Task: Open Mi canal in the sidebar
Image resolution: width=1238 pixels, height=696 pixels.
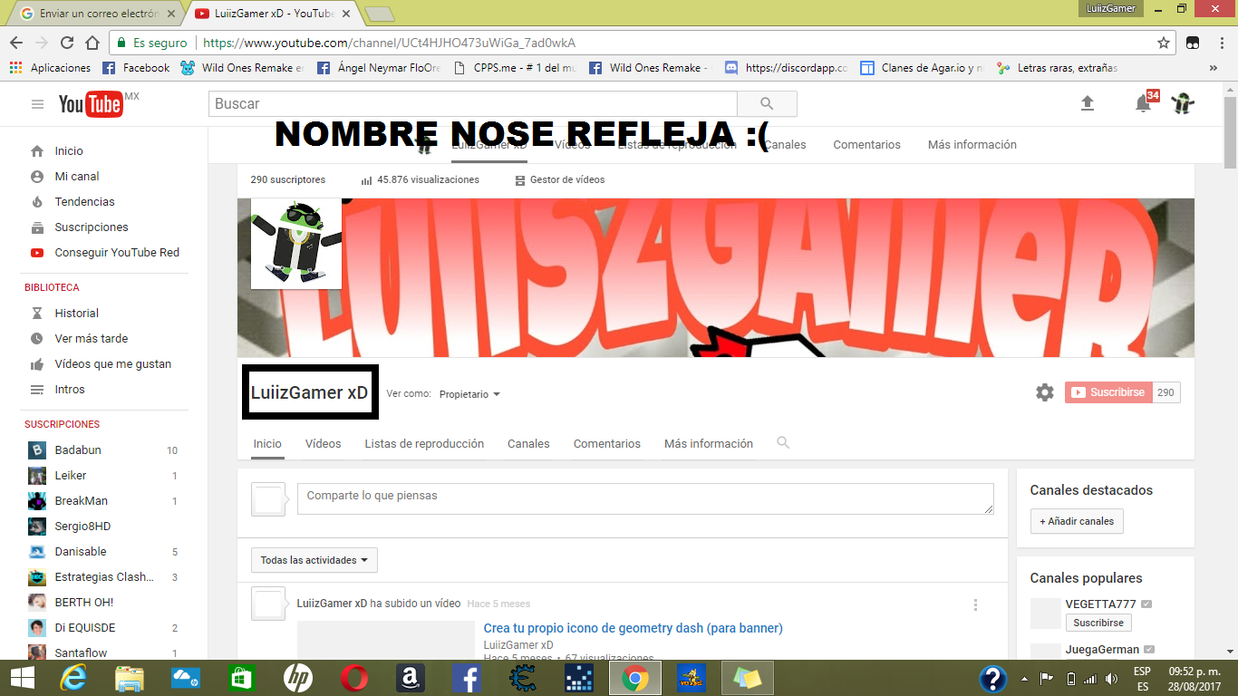Action: pyautogui.click(x=77, y=177)
